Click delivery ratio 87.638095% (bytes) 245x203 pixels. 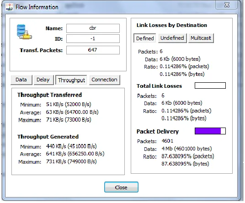185,164
